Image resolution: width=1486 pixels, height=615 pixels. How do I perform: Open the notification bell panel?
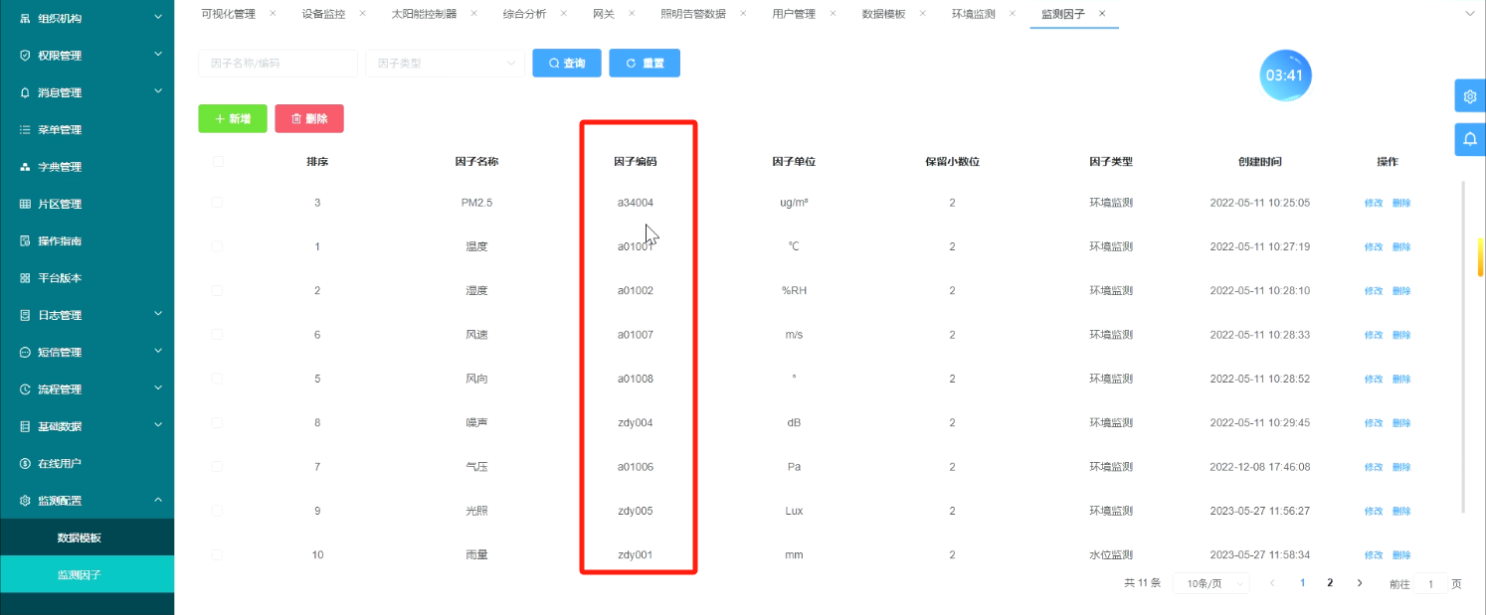point(1470,139)
